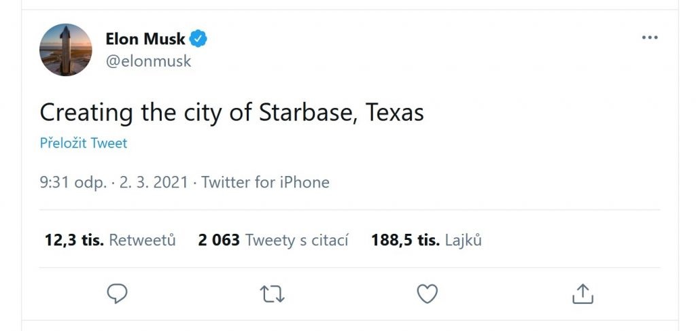Image resolution: width=696 pixels, height=331 pixels.
Task: Click the blue verified badge
Action: (198, 39)
